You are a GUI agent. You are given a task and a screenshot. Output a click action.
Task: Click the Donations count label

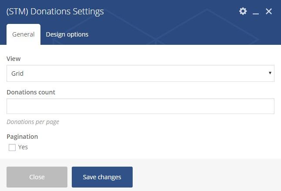tap(31, 92)
